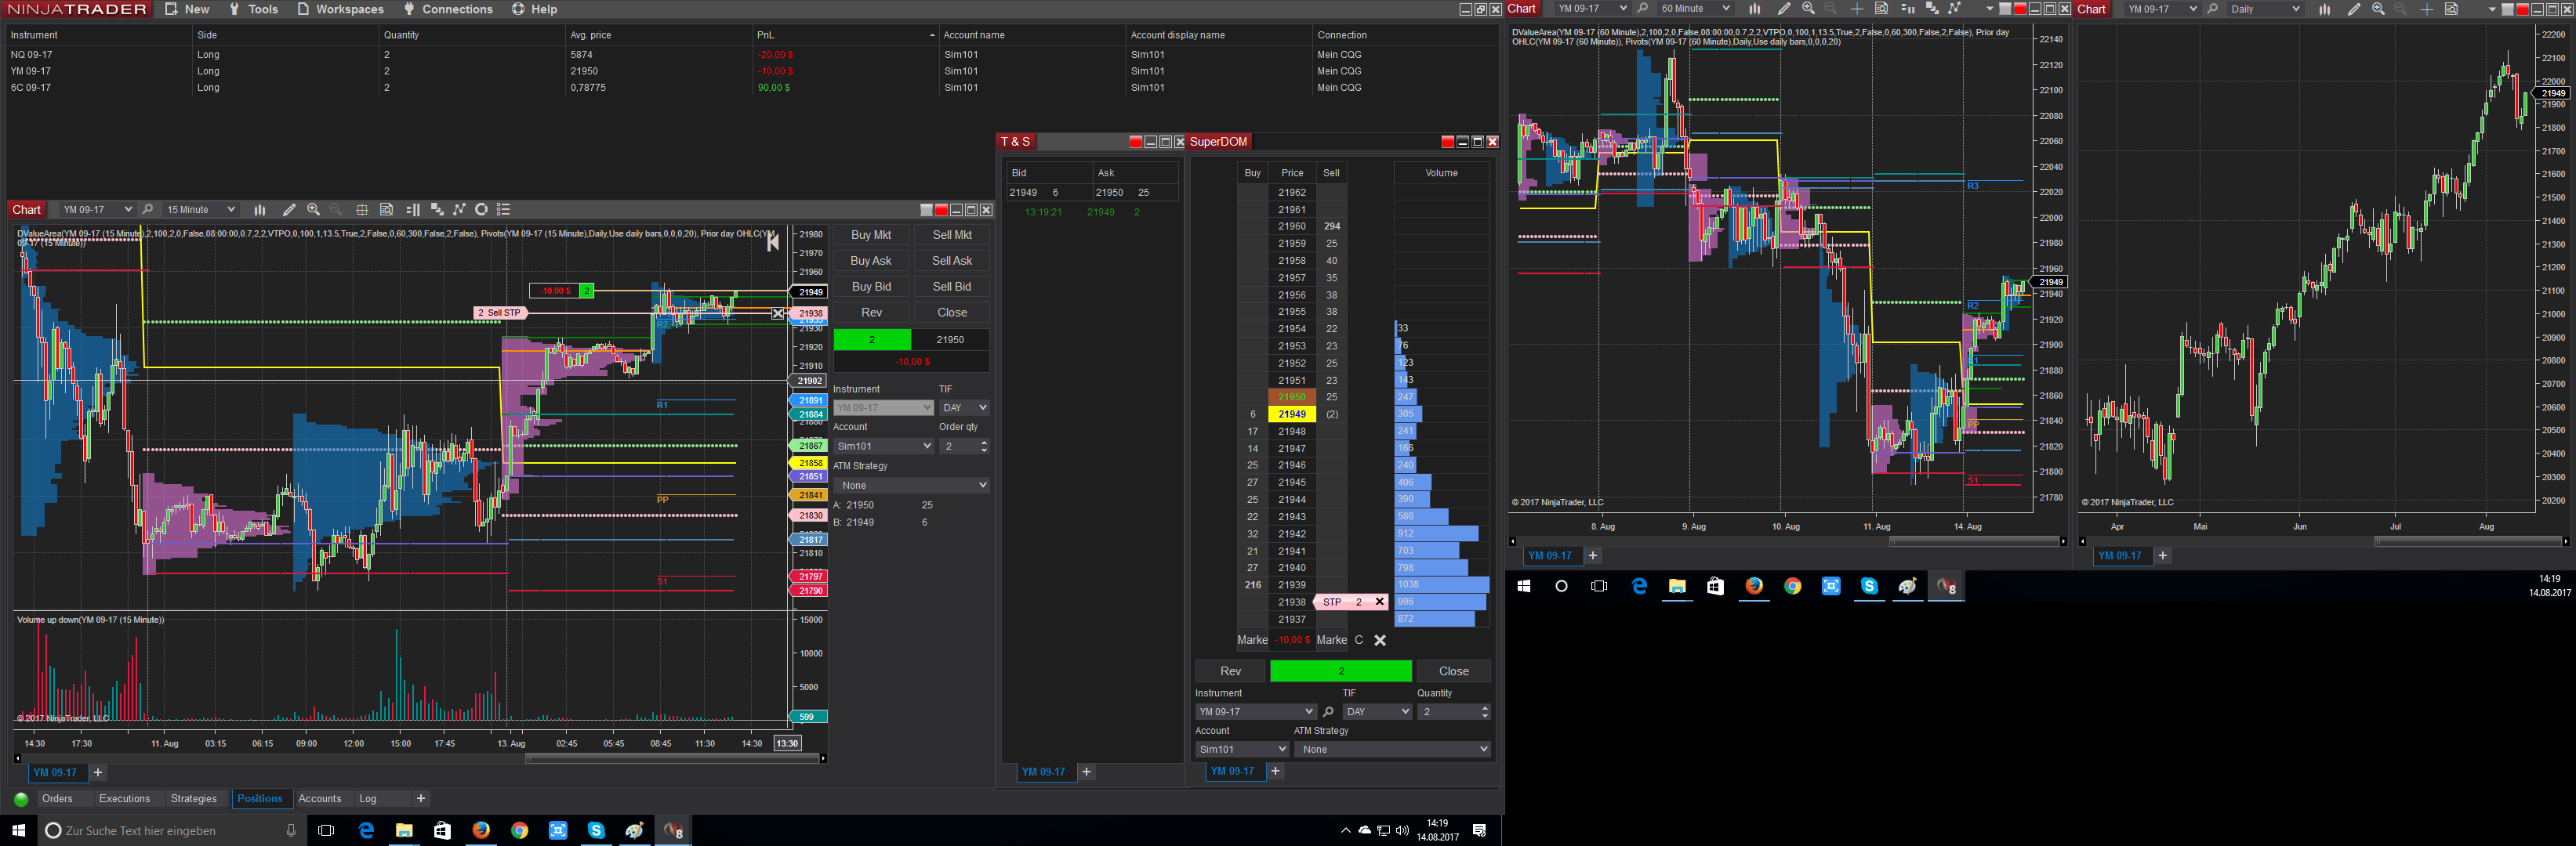Open SuperDOM ATM Strategy dropdown

click(x=1392, y=749)
